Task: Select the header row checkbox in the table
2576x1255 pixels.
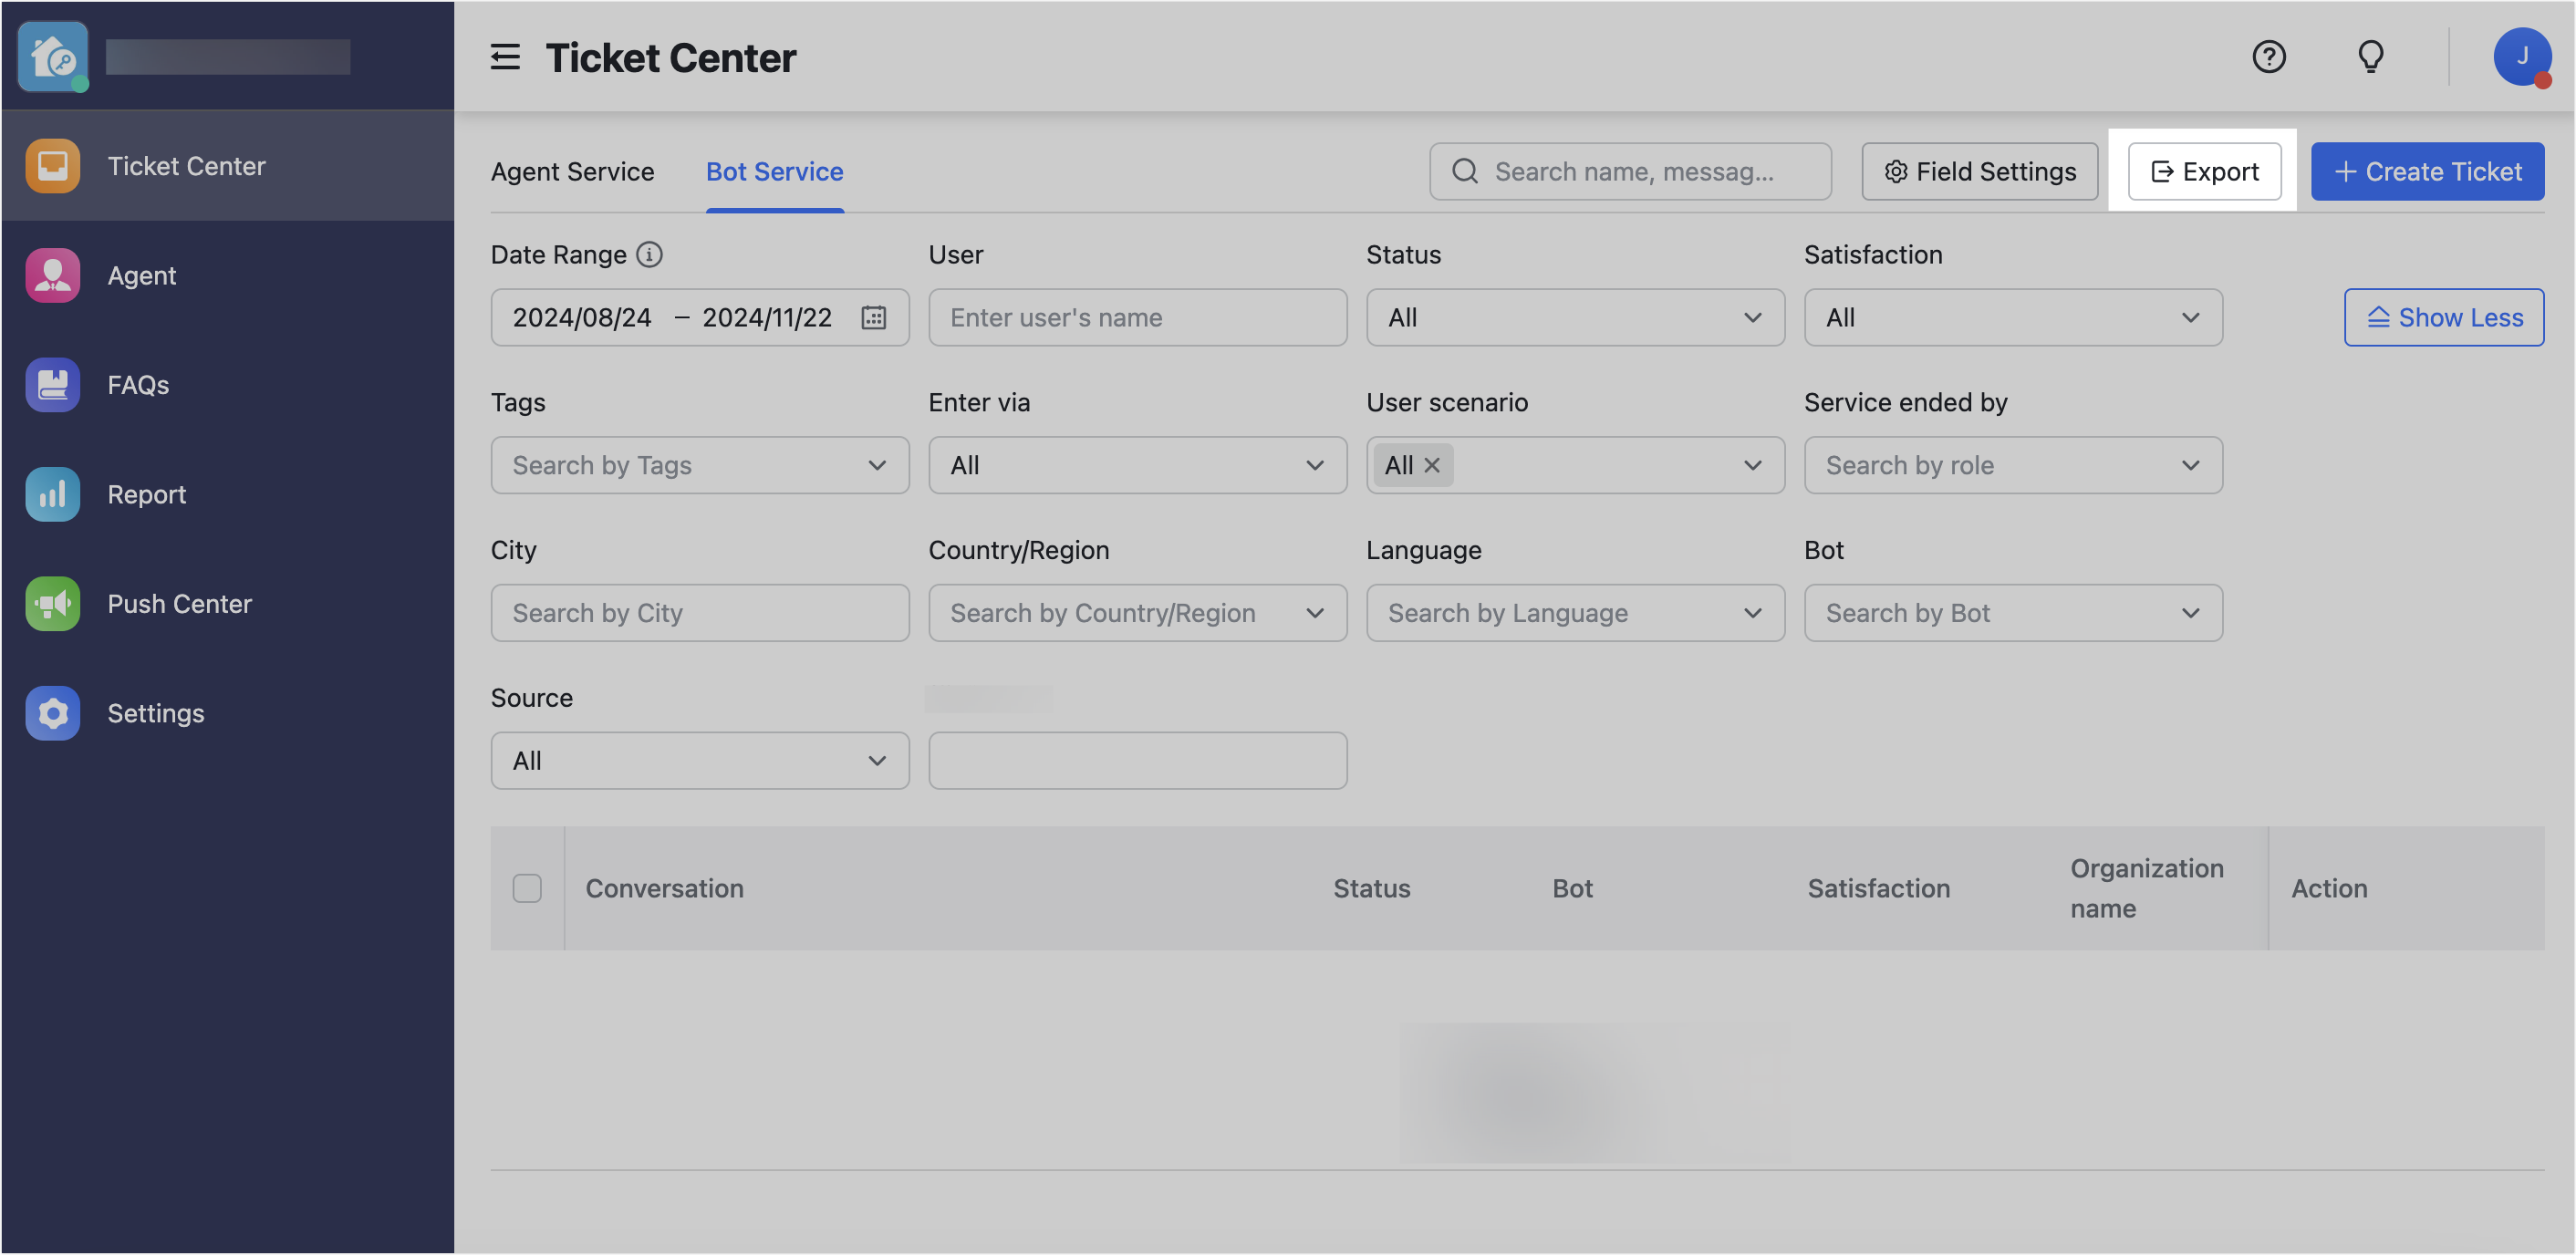Action: [x=527, y=888]
